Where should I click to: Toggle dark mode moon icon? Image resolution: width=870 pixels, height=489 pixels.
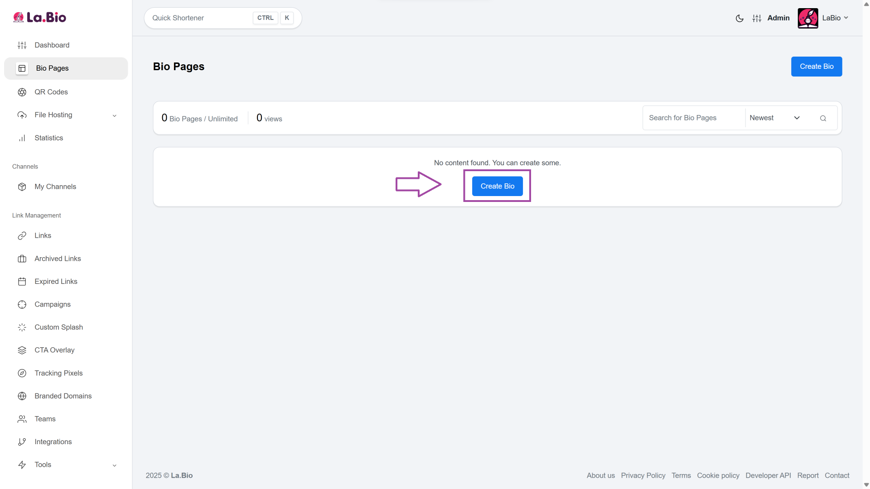pyautogui.click(x=739, y=18)
